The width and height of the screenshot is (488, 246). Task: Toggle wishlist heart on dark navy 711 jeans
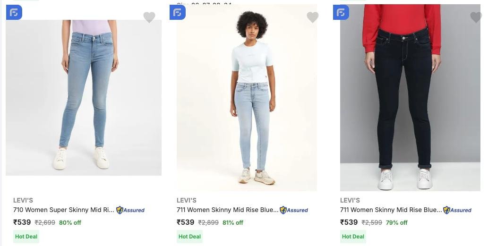click(476, 17)
